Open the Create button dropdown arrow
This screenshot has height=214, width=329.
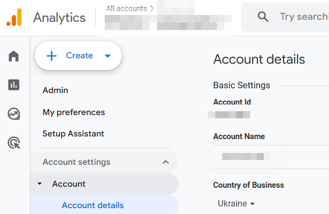(107, 56)
